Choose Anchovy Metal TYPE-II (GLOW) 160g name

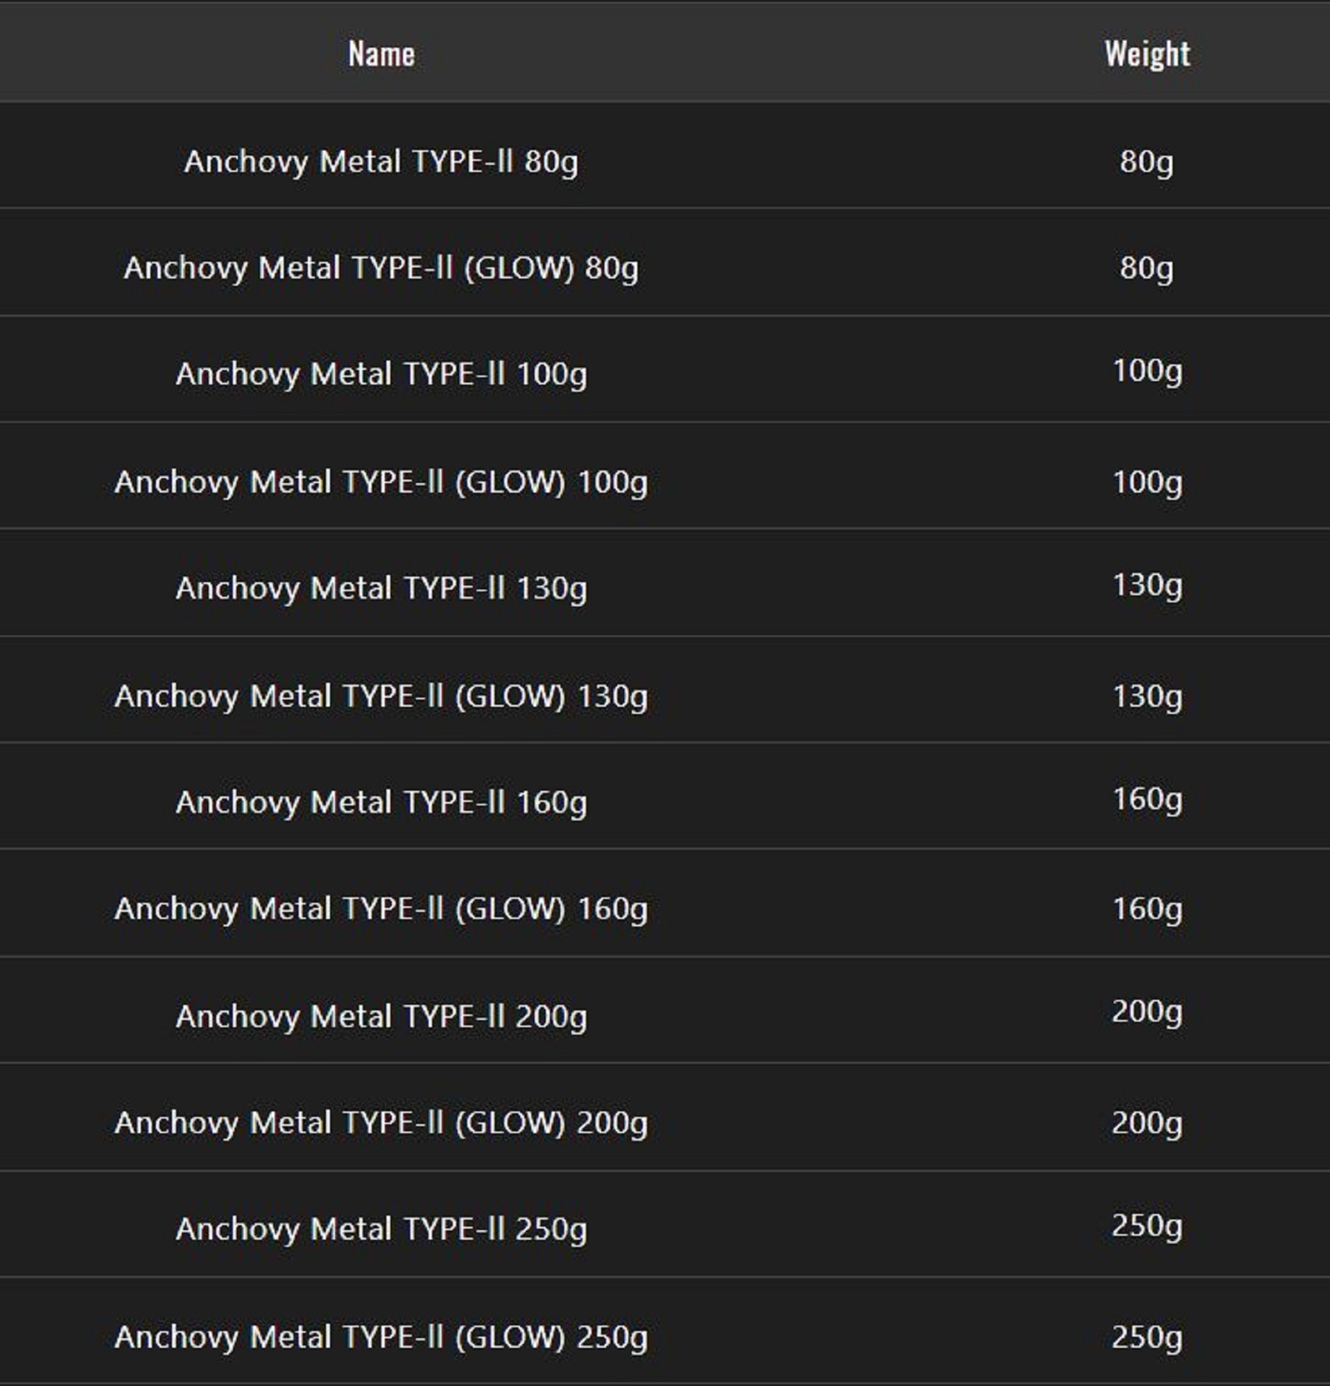point(381,909)
